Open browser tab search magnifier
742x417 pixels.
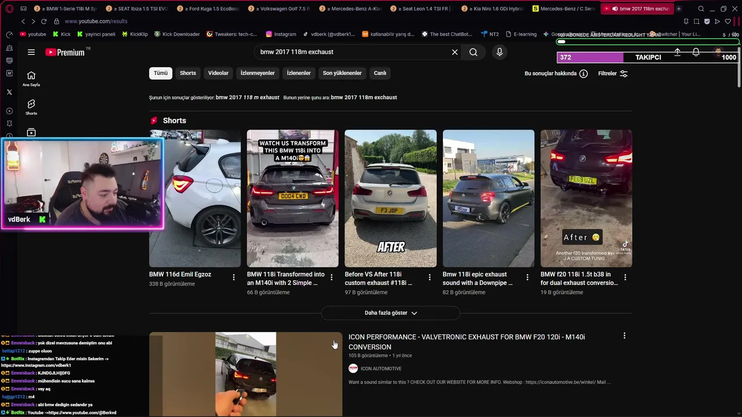701,9
